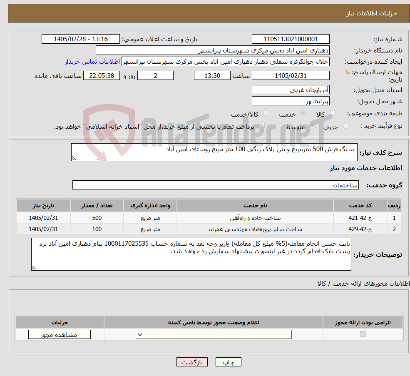Toggle the mandatory permit checkbox
Viewport: 410px width, 376px height.
363,334
